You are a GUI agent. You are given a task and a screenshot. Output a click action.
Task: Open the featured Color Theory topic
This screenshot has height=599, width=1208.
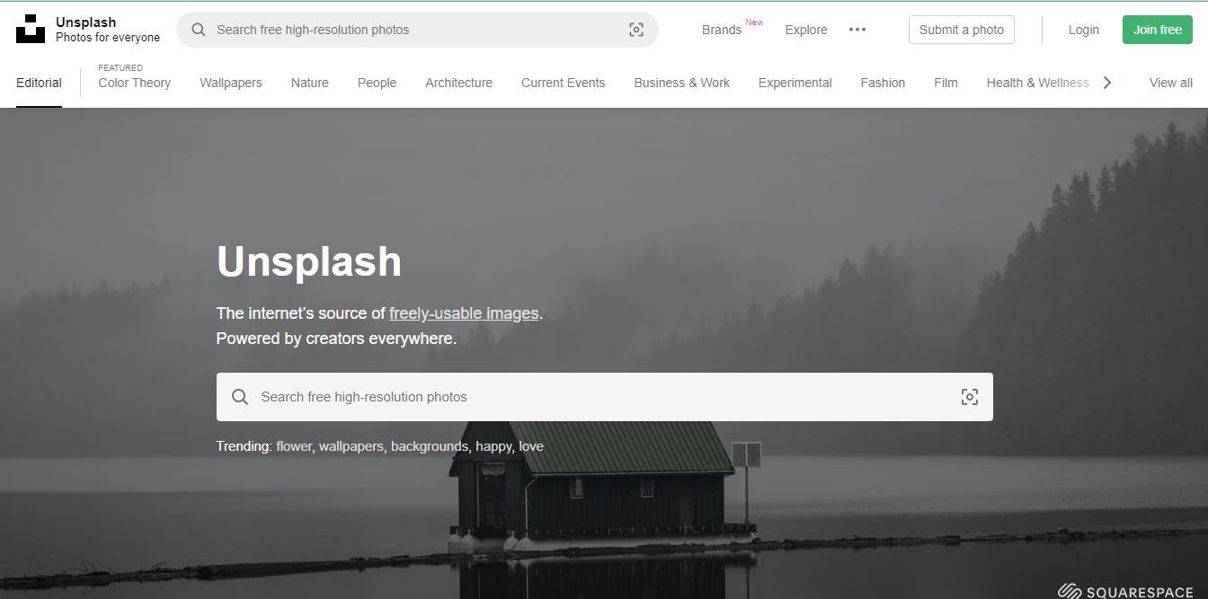134,83
